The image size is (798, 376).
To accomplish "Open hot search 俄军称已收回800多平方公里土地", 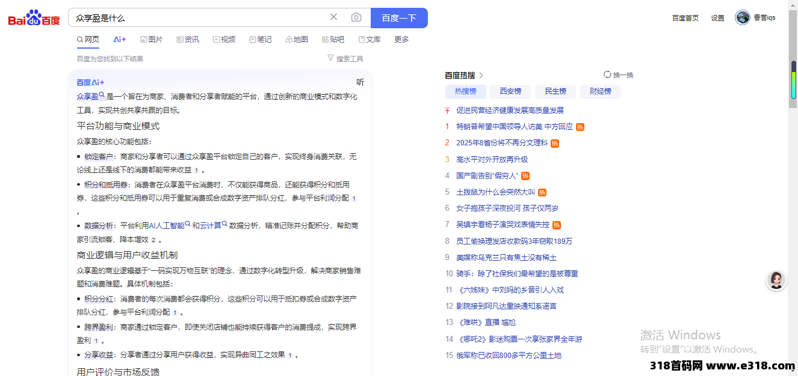I will point(509,356).
